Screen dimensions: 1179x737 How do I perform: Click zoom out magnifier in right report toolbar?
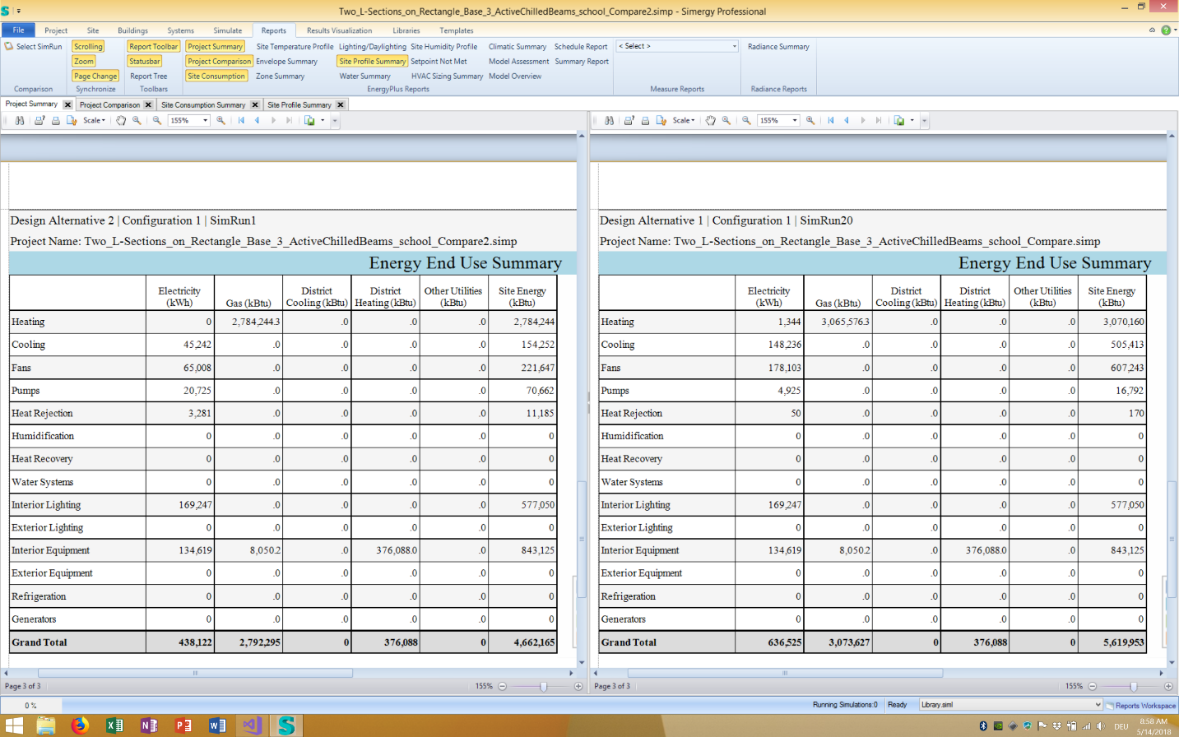point(746,121)
